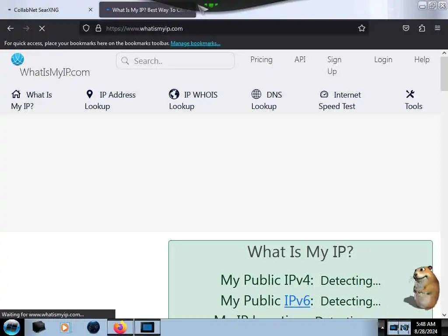
Task: Open the blue window taskbar icon
Action: point(147,327)
